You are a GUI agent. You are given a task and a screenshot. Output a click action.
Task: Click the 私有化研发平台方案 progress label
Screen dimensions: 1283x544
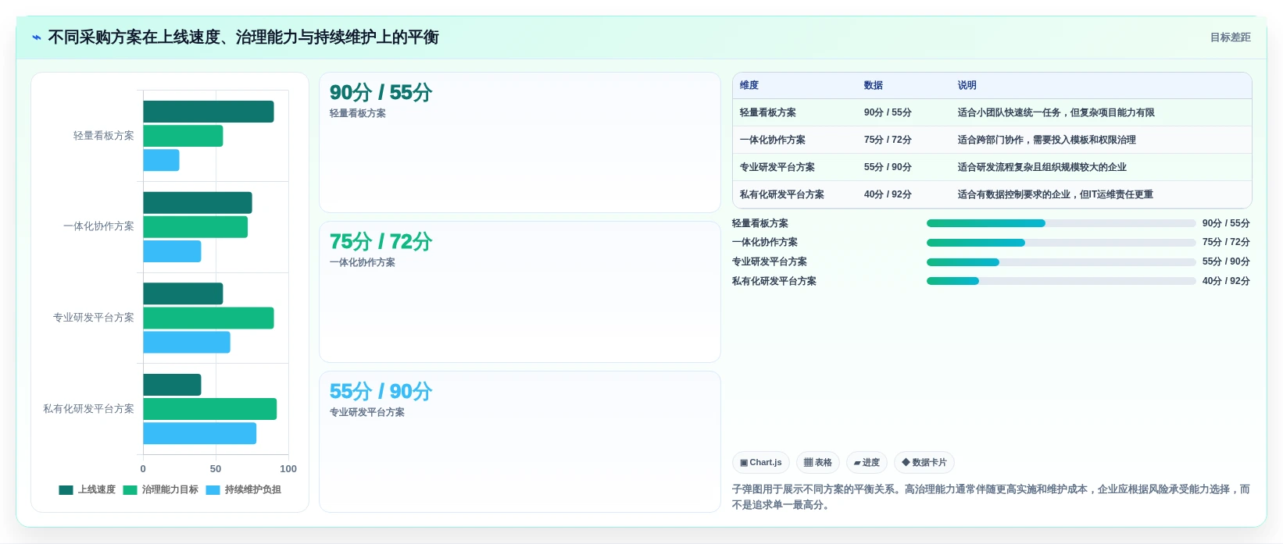point(774,281)
